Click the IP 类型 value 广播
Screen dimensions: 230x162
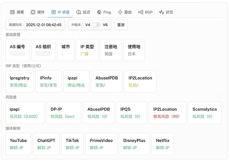coord(84,54)
